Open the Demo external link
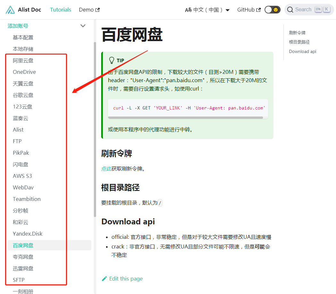The width and height of the screenshot is (336, 294). pos(89,10)
